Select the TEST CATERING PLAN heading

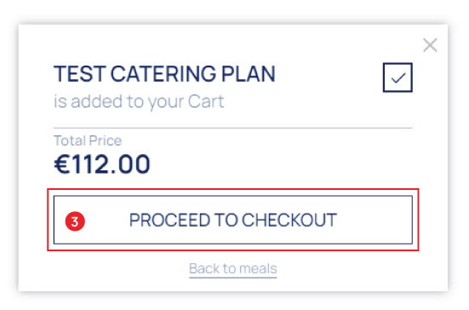click(164, 73)
